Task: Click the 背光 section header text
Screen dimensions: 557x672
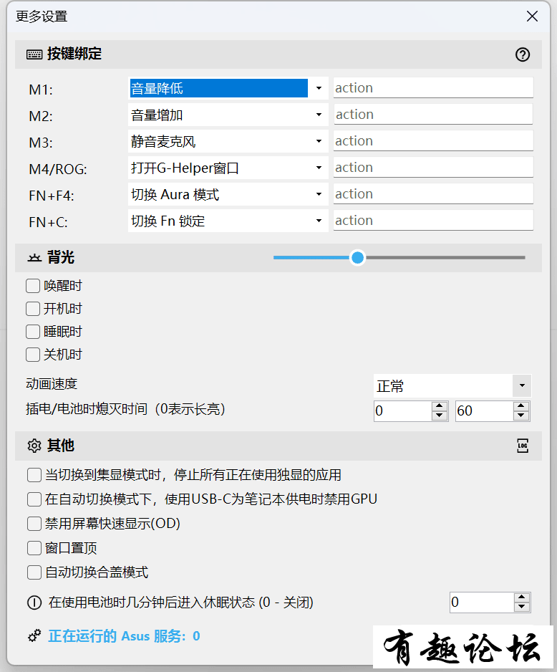Action: click(x=61, y=258)
